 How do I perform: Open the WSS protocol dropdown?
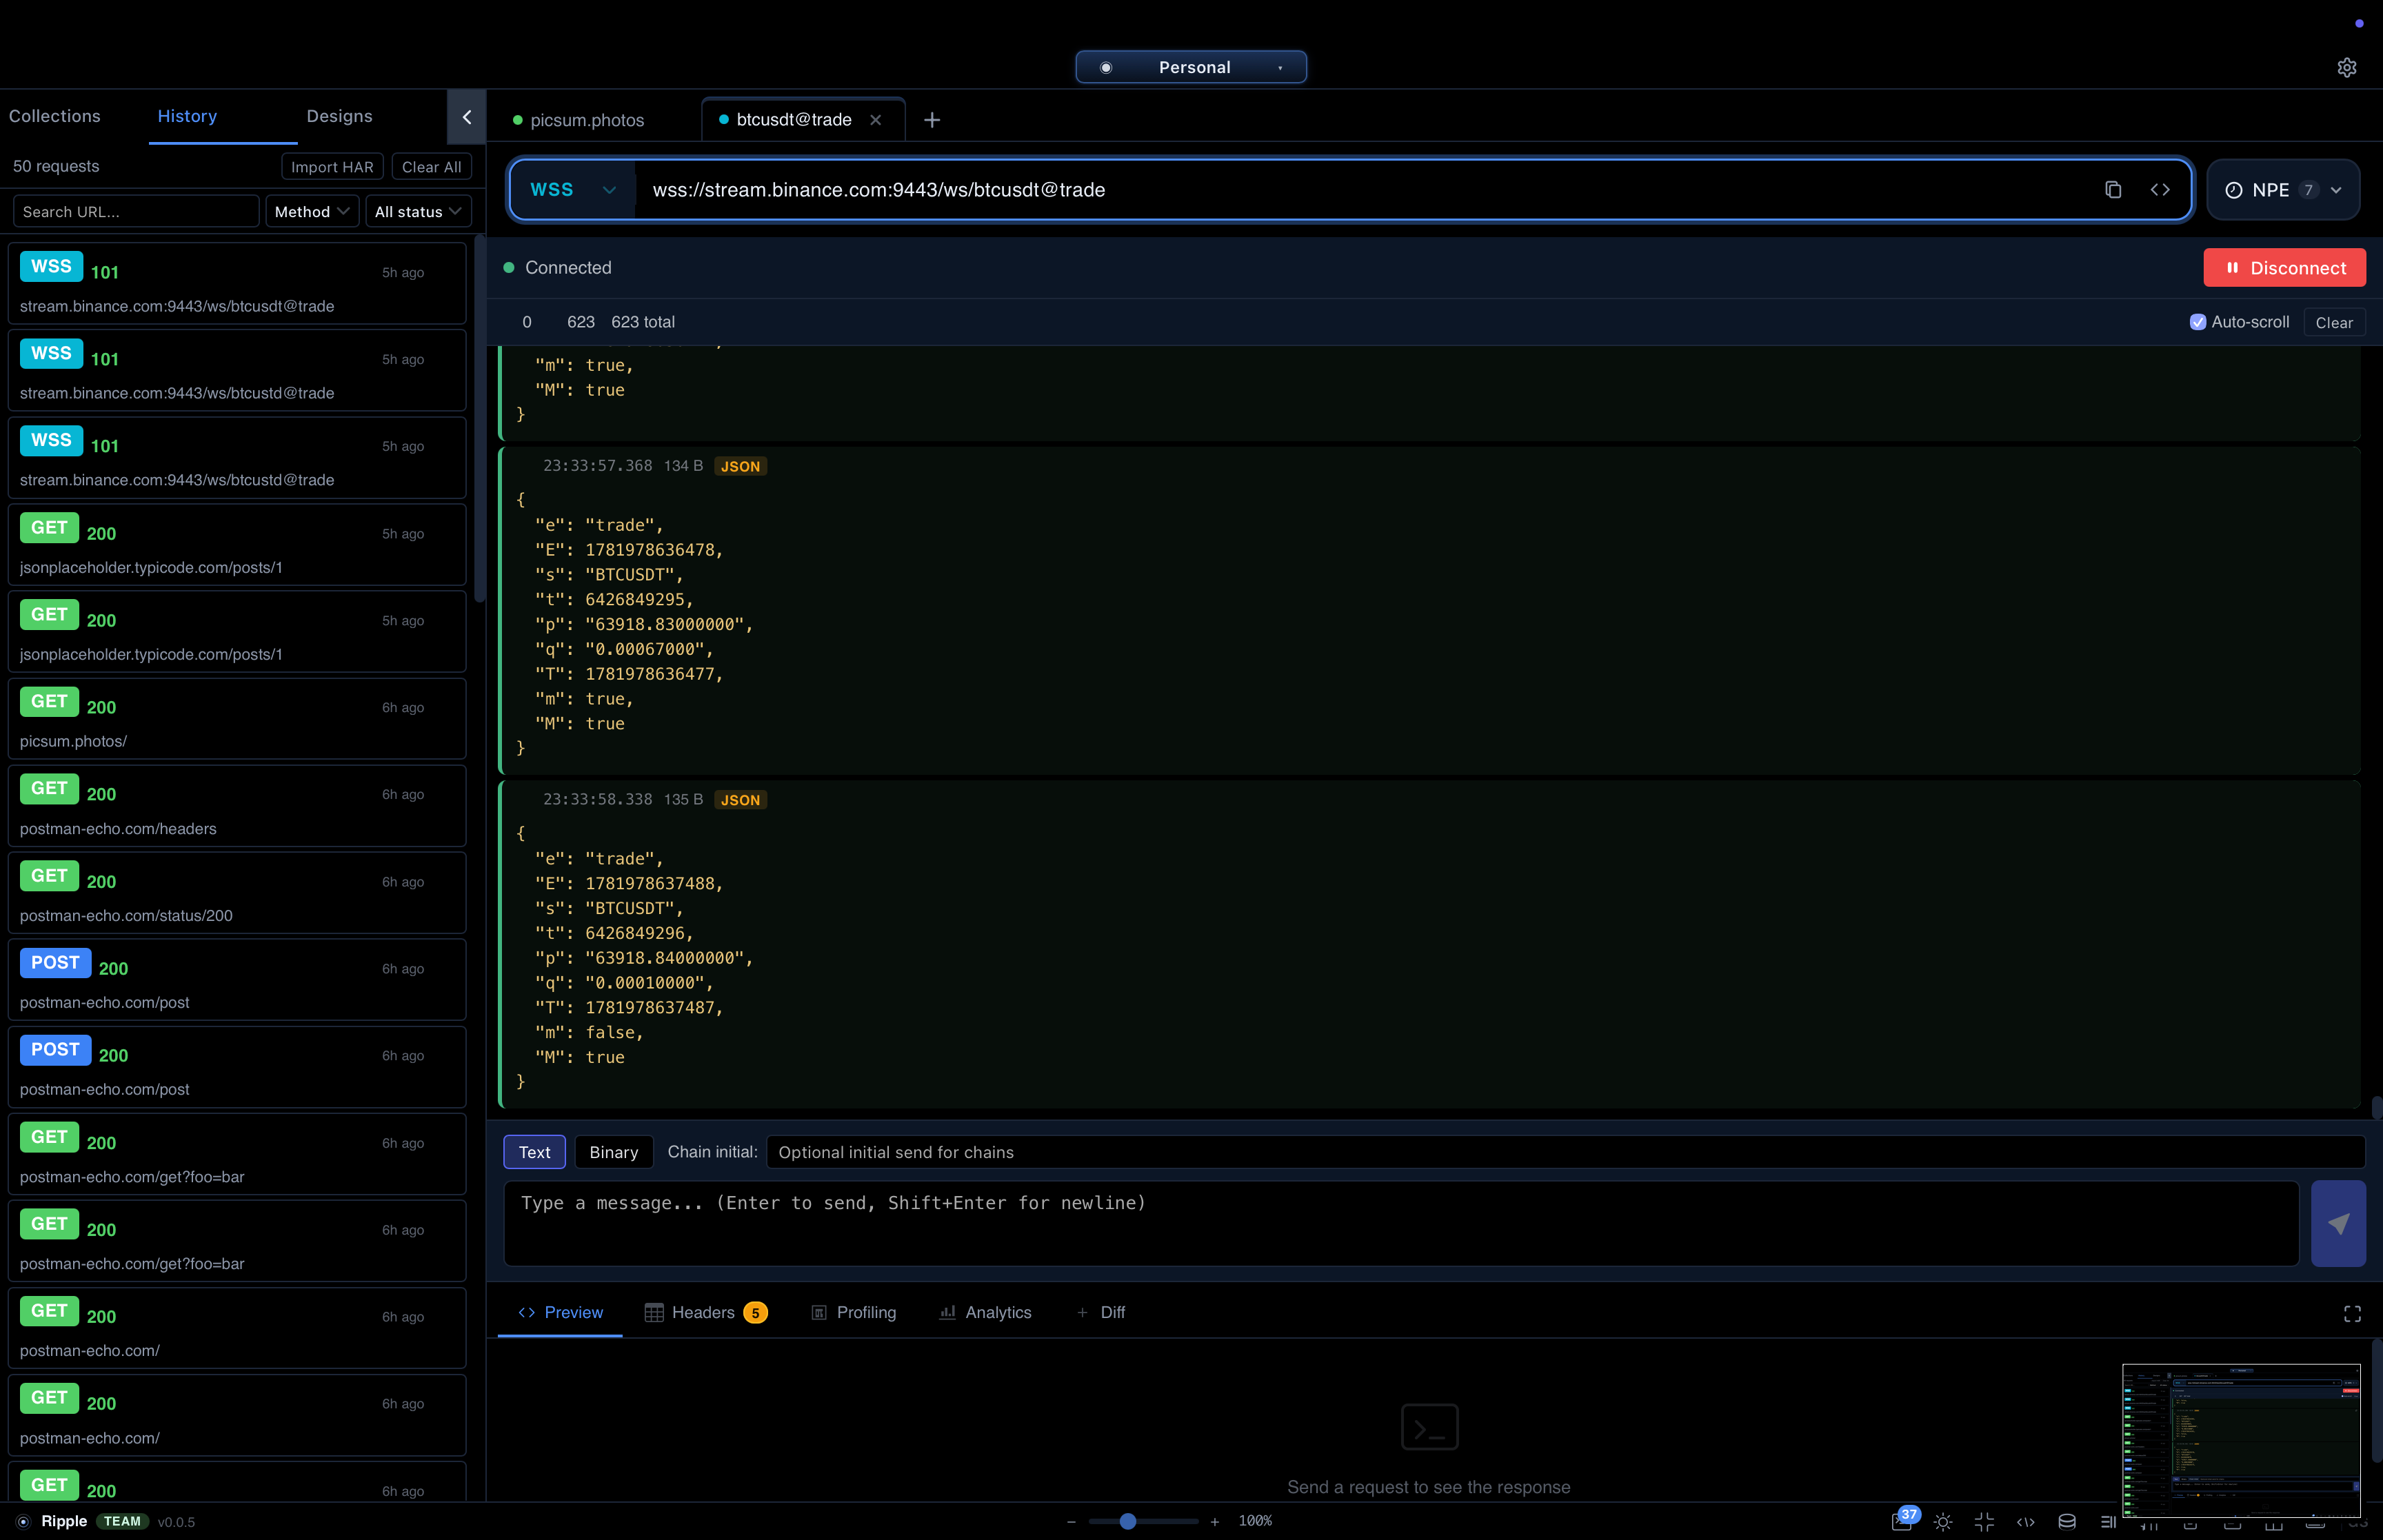pyautogui.click(x=572, y=190)
